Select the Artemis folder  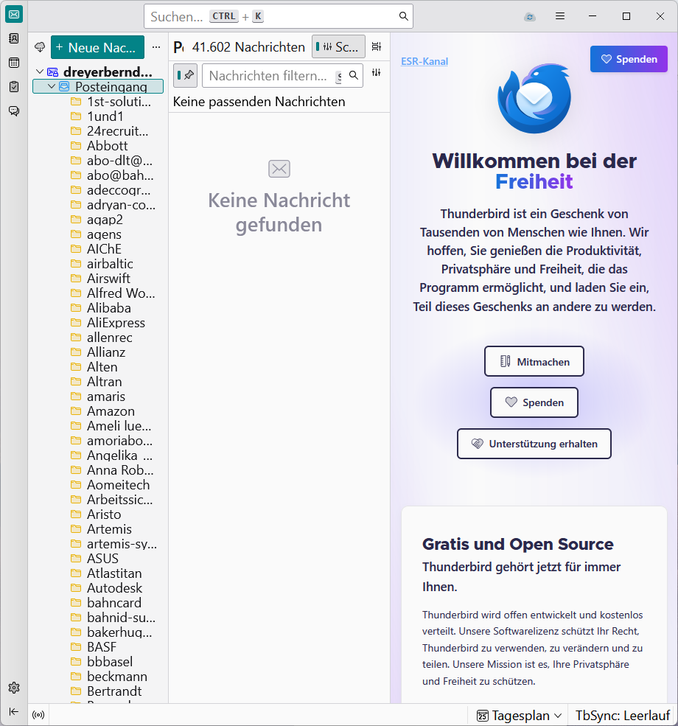pos(109,528)
